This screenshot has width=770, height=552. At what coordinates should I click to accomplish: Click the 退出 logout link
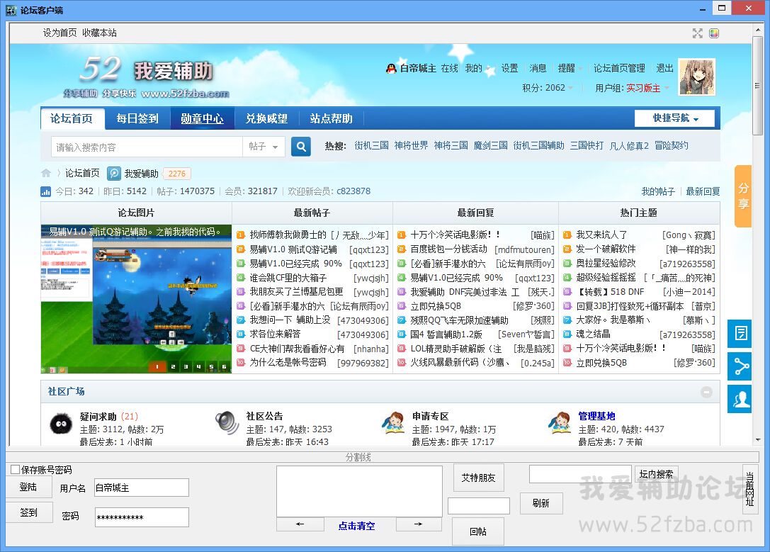[x=664, y=68]
